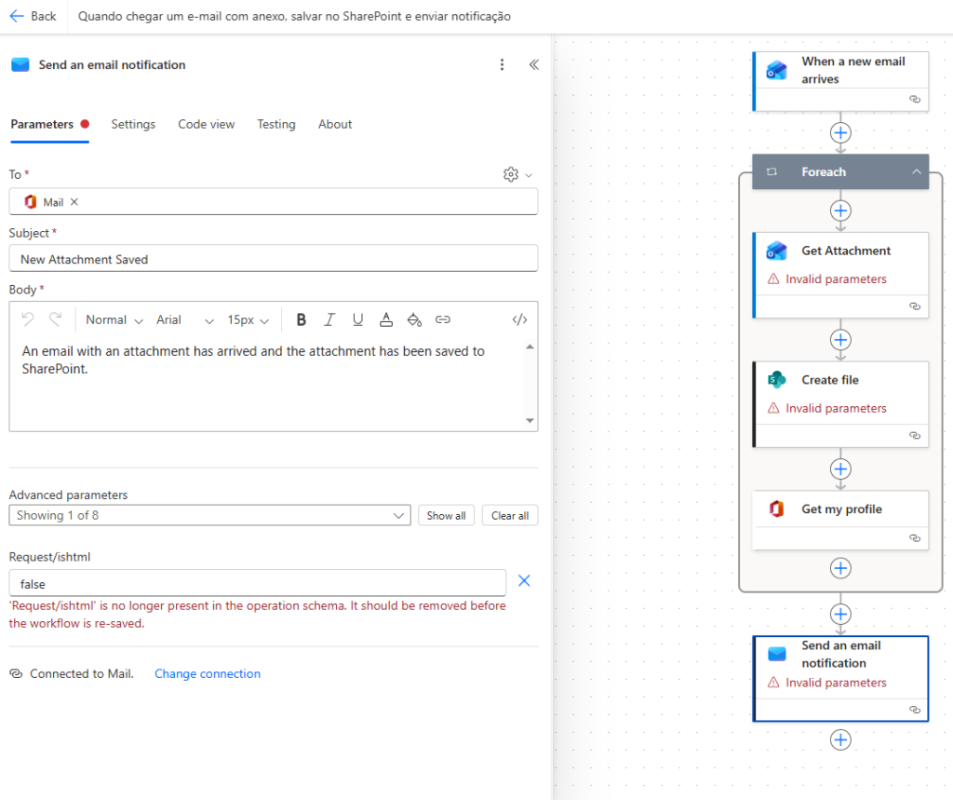Click the Change connection link
Image resolution: width=953 pixels, height=800 pixels.
[208, 673]
